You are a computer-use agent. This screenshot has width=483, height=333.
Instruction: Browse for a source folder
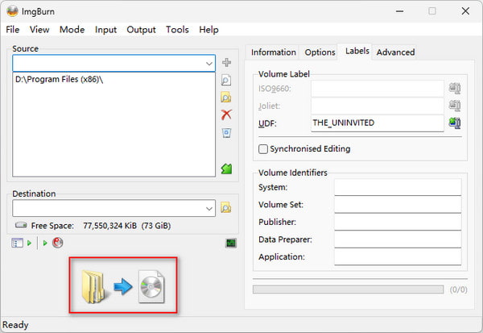tap(226, 97)
